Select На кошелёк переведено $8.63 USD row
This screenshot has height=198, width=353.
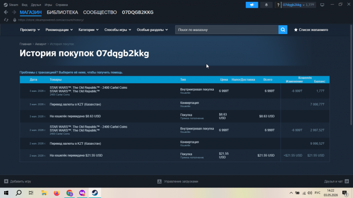[x=175, y=116]
